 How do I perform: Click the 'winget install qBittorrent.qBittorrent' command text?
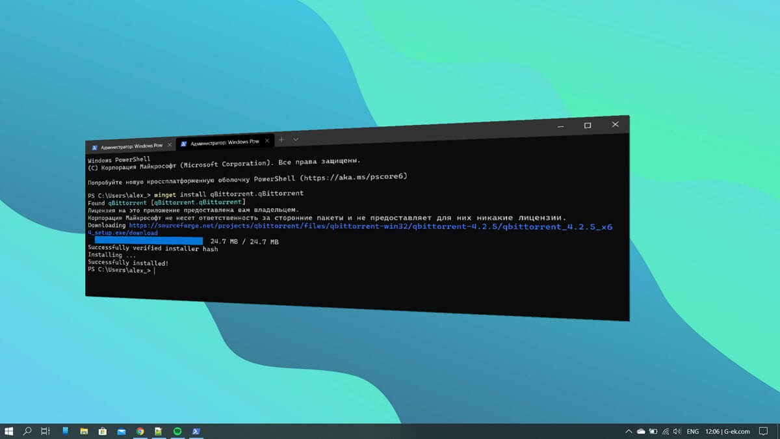click(229, 194)
